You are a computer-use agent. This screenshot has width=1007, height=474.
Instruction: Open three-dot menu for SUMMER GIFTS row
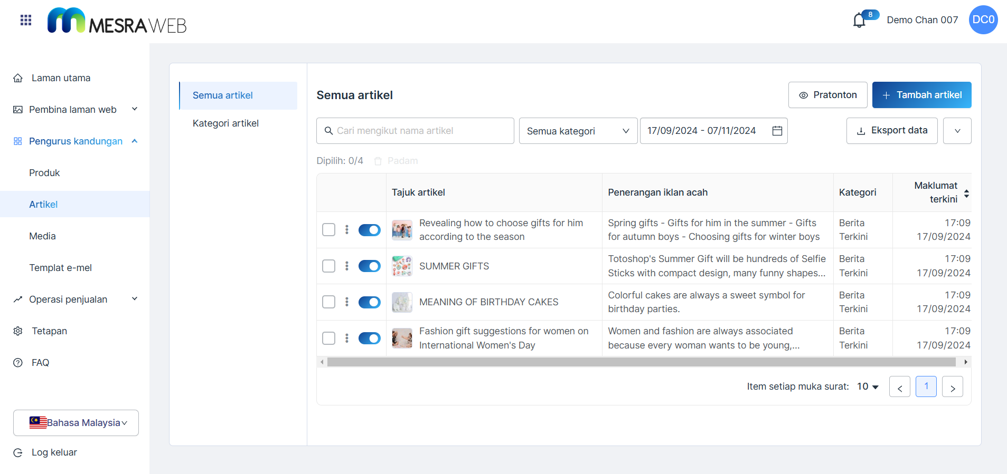point(347,266)
